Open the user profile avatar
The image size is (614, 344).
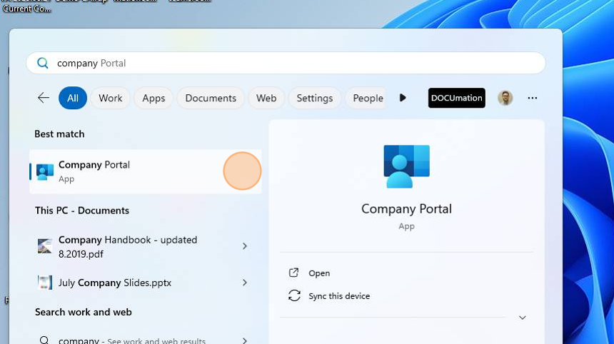click(505, 98)
